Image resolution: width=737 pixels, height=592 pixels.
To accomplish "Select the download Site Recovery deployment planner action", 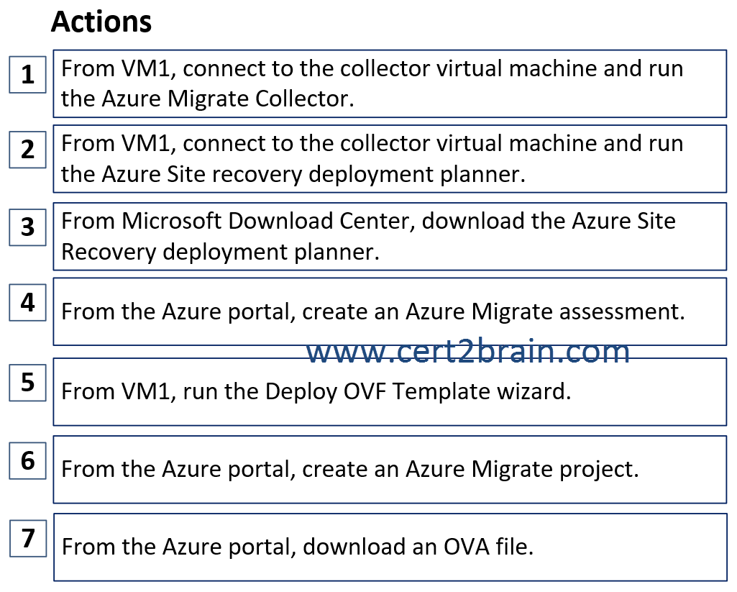I will click(390, 237).
